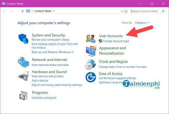The image size is (169, 114).
Task: Open Adjust commonly used mobility settings
Action: [57, 85]
